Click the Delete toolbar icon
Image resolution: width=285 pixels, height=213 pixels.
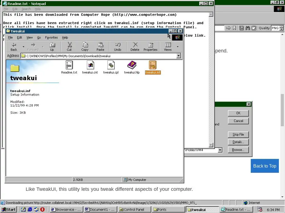[135, 47]
